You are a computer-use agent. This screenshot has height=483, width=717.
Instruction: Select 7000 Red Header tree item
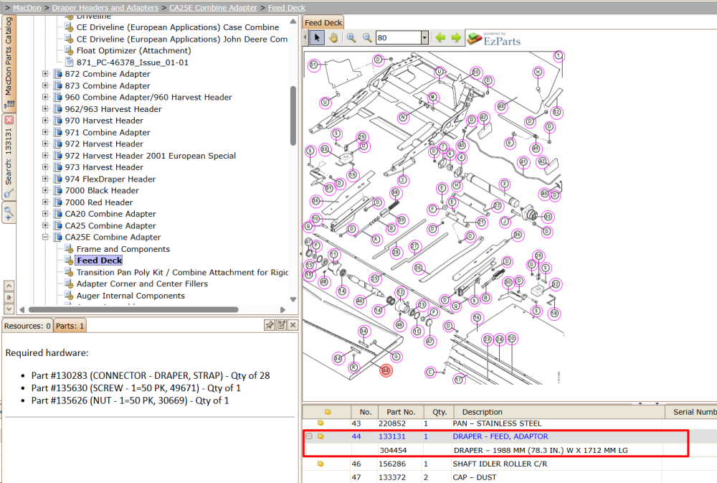(x=99, y=202)
